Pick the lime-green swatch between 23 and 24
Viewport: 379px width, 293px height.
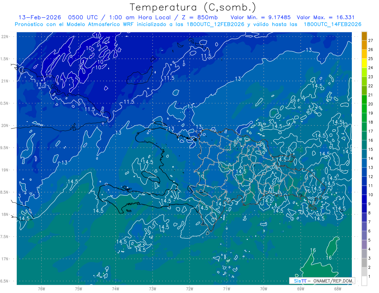click(x=364, y=72)
